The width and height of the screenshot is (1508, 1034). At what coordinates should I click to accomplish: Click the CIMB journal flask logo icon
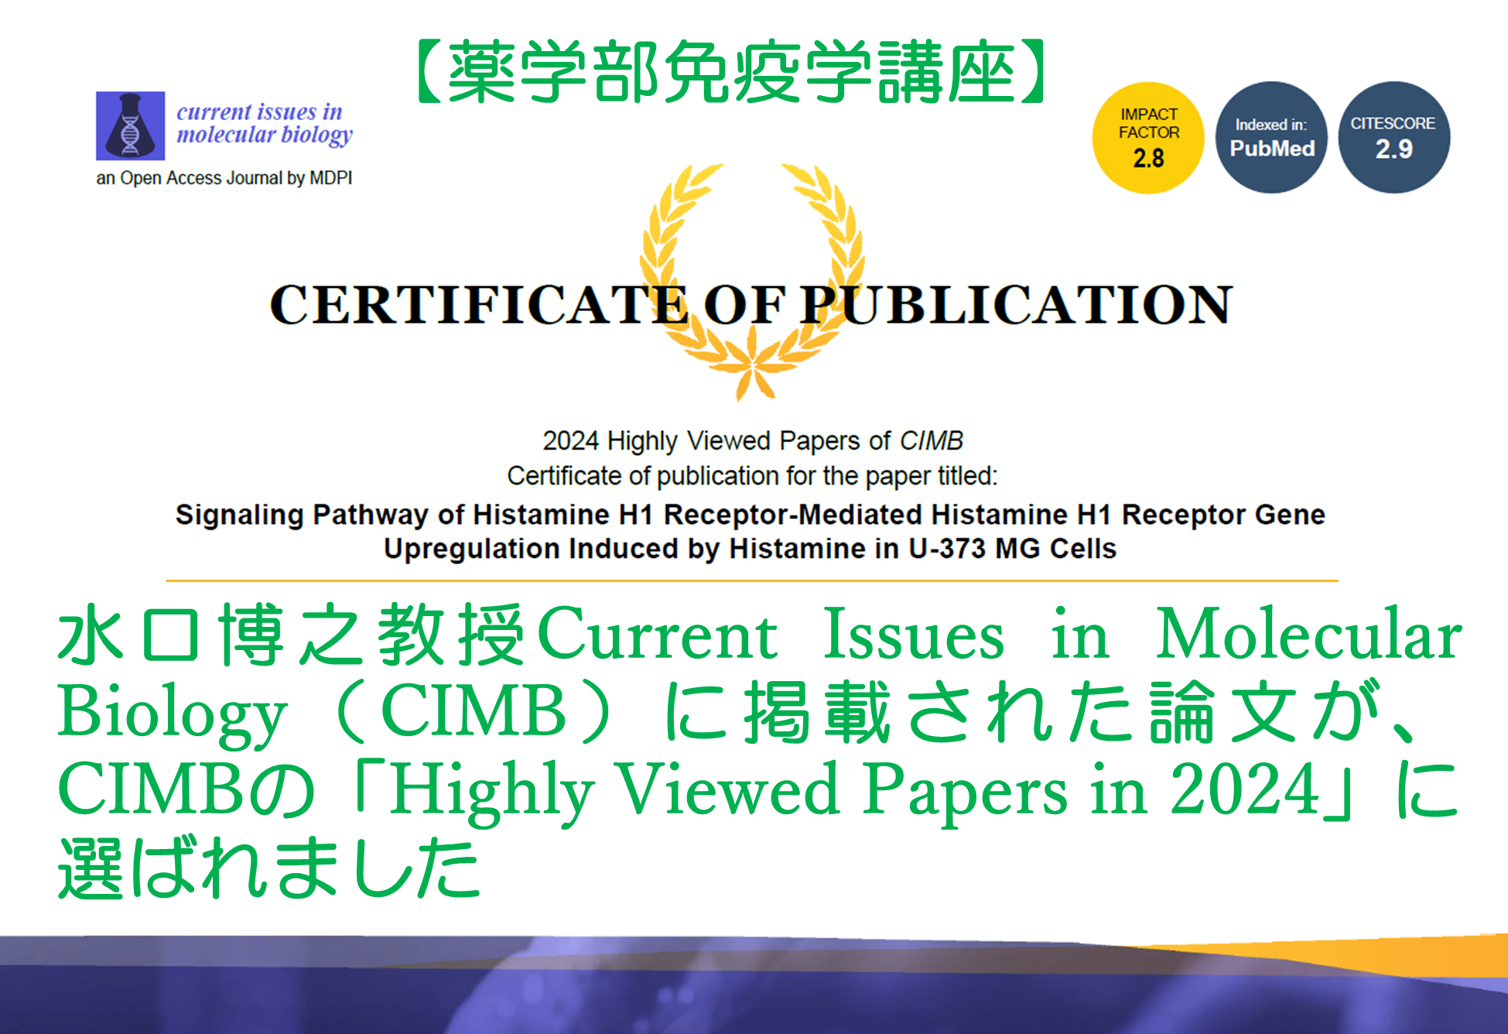130,126
